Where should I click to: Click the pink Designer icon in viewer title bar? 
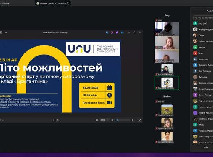tap(112, 32)
